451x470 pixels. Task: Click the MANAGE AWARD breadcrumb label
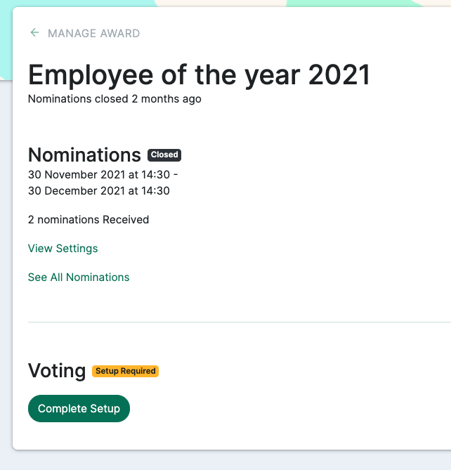94,33
